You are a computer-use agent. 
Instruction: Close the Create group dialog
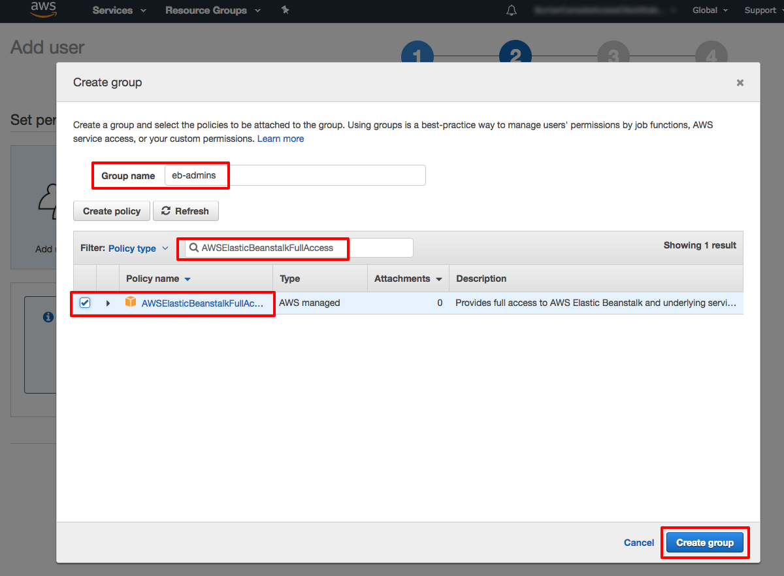(x=740, y=82)
